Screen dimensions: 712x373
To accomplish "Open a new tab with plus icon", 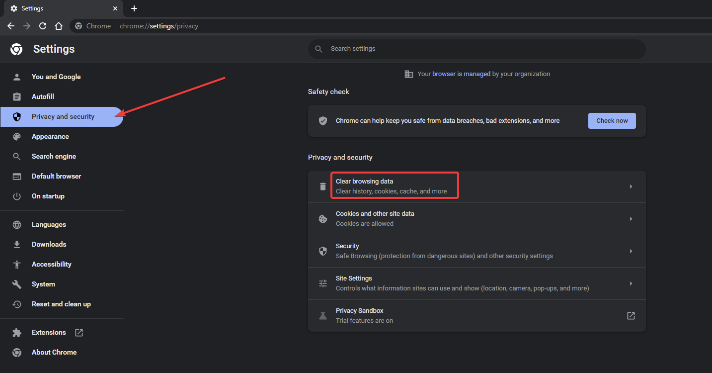I will (134, 8).
